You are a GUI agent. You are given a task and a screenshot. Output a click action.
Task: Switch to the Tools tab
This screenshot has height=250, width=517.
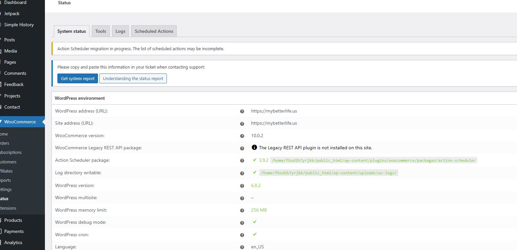[x=101, y=31]
